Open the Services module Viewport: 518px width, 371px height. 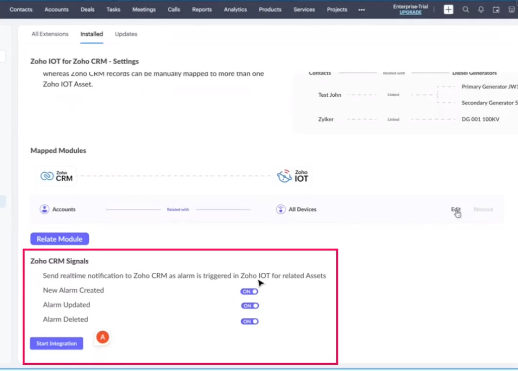pyautogui.click(x=304, y=9)
